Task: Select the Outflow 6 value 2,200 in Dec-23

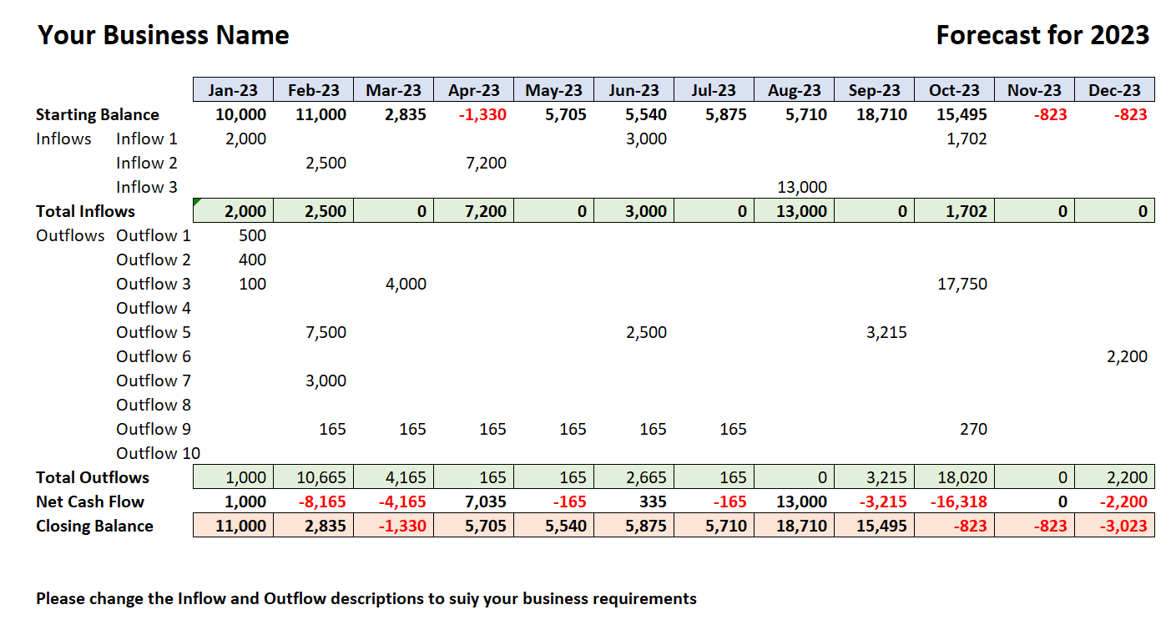Action: click(x=1126, y=356)
